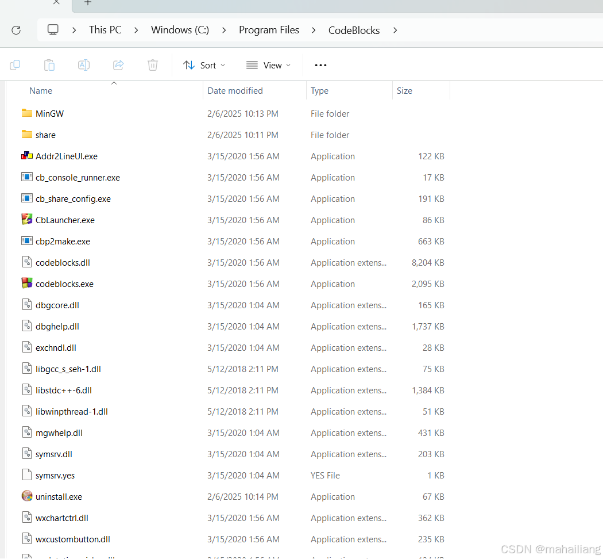Viewport: 603px width, 559px height.
Task: Click the cb_console_runner.exe icon
Action: coord(27,177)
